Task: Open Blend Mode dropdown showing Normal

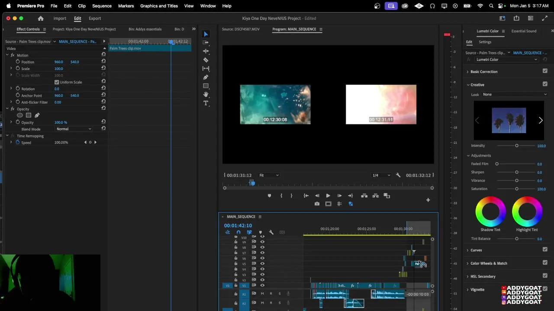Action: point(74,129)
